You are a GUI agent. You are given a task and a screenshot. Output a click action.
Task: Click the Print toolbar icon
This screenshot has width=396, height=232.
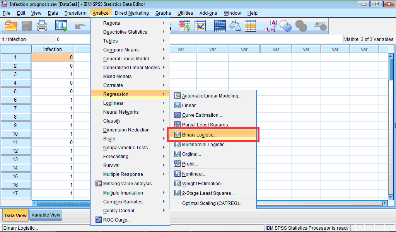[42, 26]
